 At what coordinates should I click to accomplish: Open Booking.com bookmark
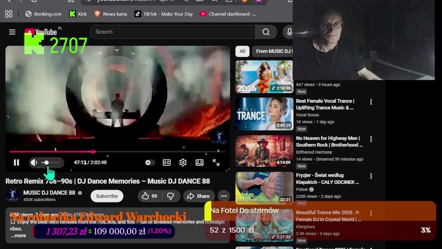tap(44, 14)
